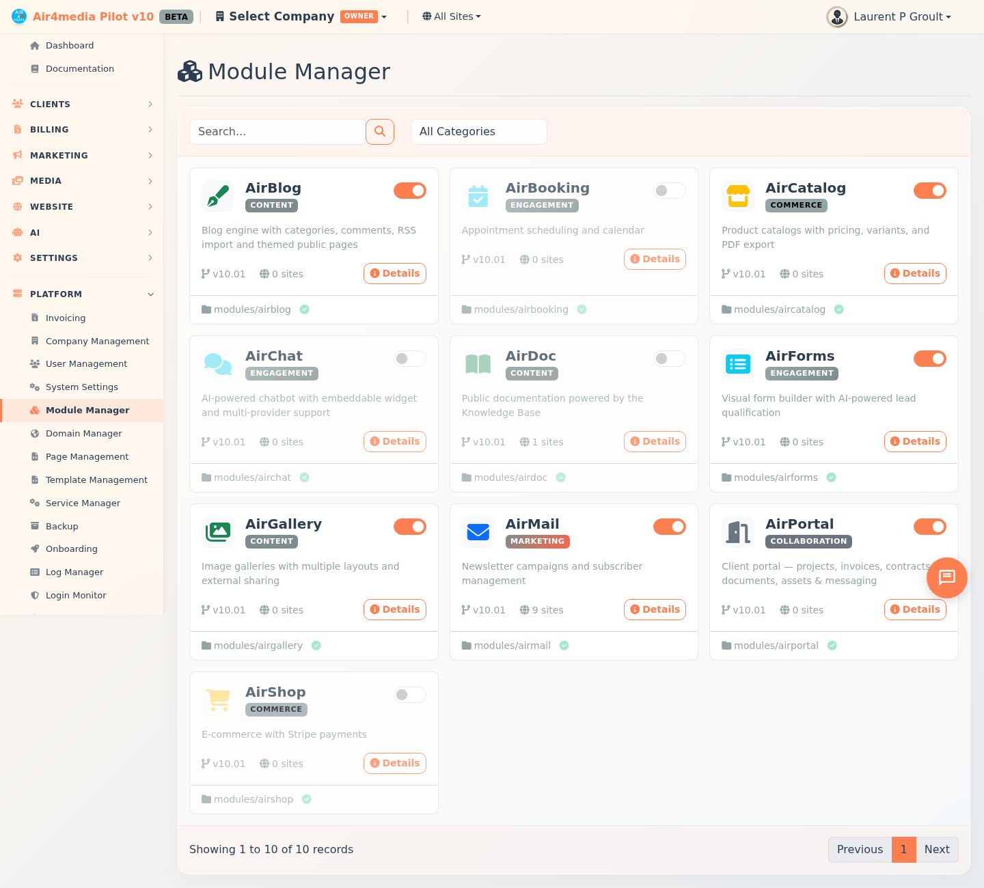Viewport: 984px width, 888px height.
Task: Expand the CLIENTS sidebar section
Action: pos(82,104)
